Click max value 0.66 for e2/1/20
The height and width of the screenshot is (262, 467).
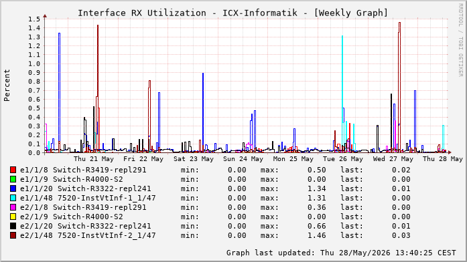click(x=317, y=226)
